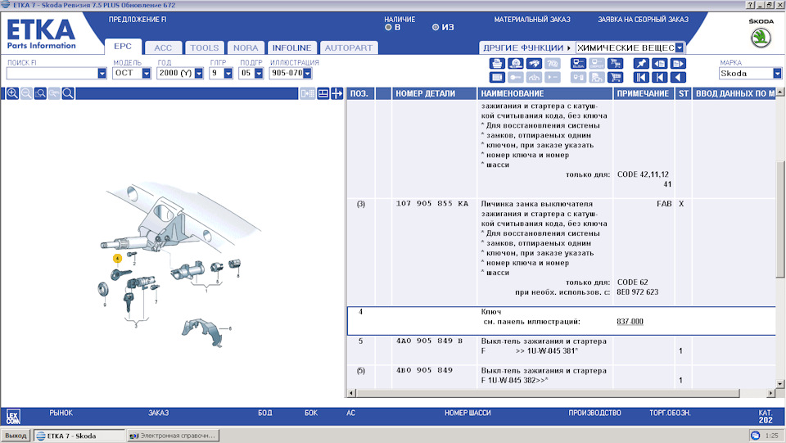This screenshot has width=786, height=443.
Task: Open the МАРКА dropdown showing Skoda
Action: point(777,73)
